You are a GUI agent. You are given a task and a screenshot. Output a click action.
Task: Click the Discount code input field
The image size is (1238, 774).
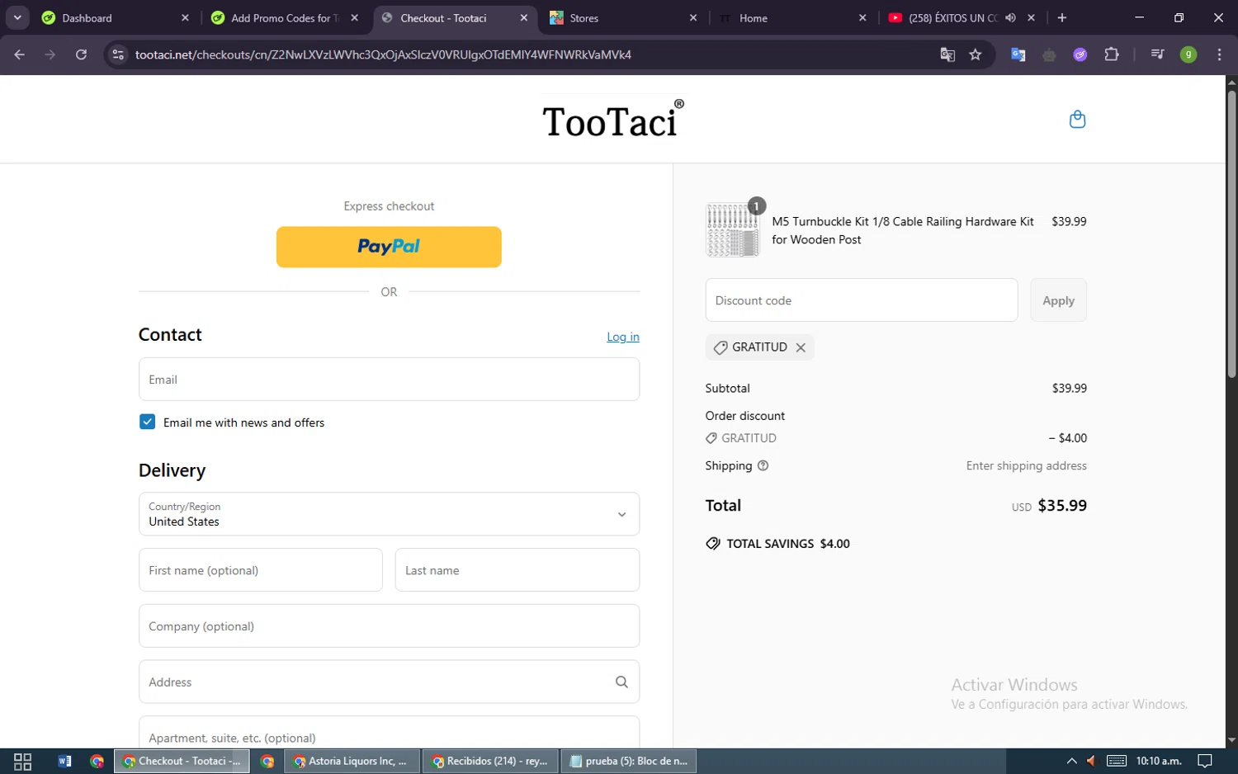tap(862, 300)
